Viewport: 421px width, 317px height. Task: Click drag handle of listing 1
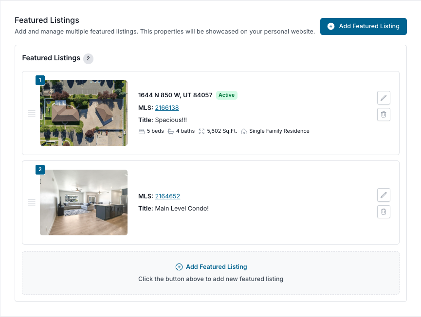(x=32, y=113)
